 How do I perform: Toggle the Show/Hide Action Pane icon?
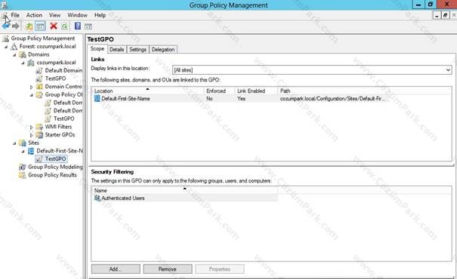coord(88,26)
